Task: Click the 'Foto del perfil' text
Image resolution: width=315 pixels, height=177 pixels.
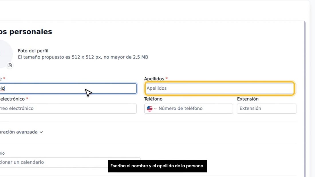Action: click(x=33, y=51)
